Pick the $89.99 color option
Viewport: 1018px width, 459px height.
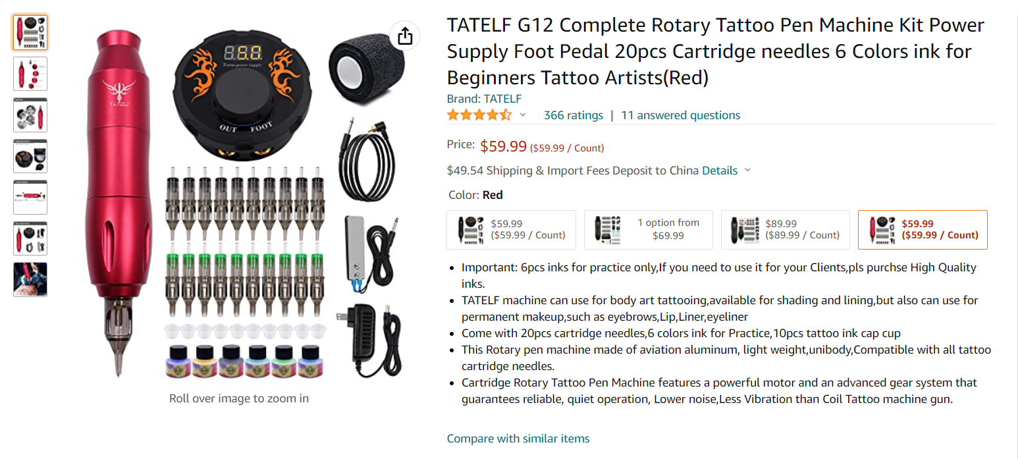[x=786, y=230]
